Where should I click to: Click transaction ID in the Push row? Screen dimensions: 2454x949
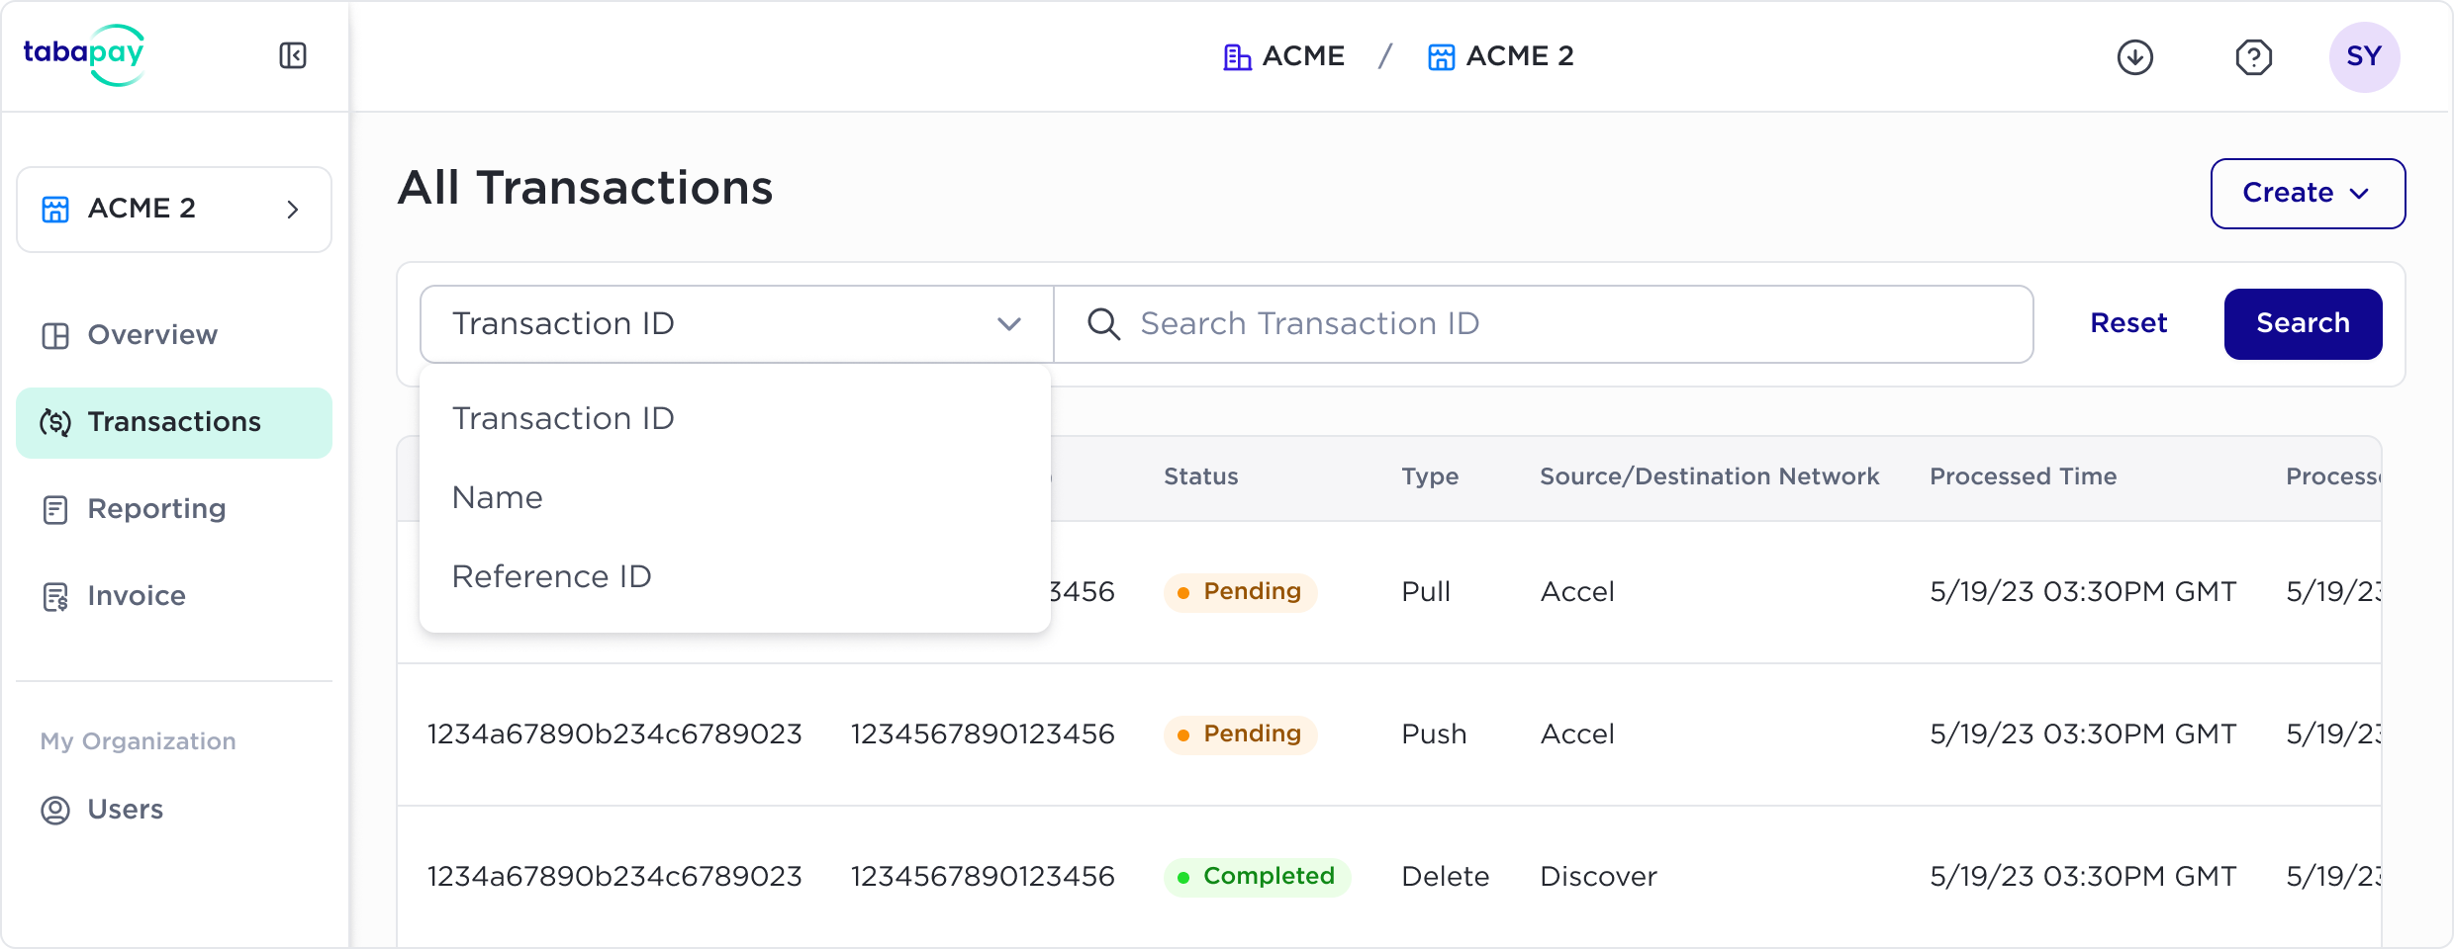pyautogui.click(x=614, y=734)
